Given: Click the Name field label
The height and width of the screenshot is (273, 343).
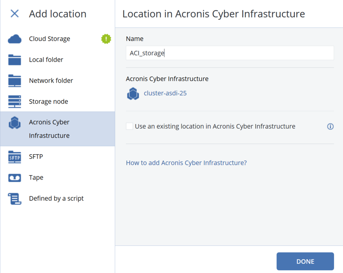Looking at the screenshot, I should [135, 39].
